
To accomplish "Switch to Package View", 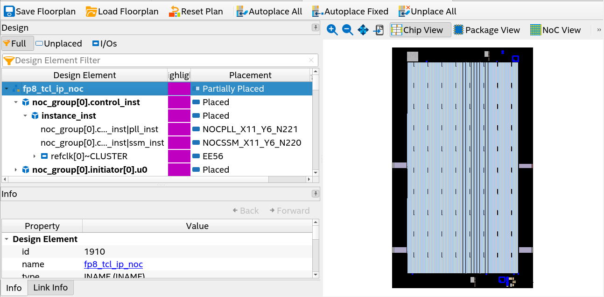I will point(487,29).
